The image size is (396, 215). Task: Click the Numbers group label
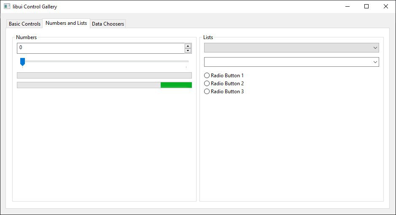[26, 37]
